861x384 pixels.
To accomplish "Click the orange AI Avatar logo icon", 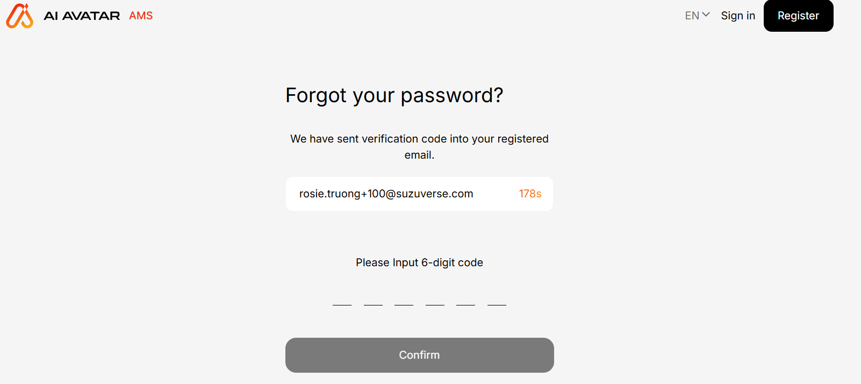I will click(x=19, y=16).
